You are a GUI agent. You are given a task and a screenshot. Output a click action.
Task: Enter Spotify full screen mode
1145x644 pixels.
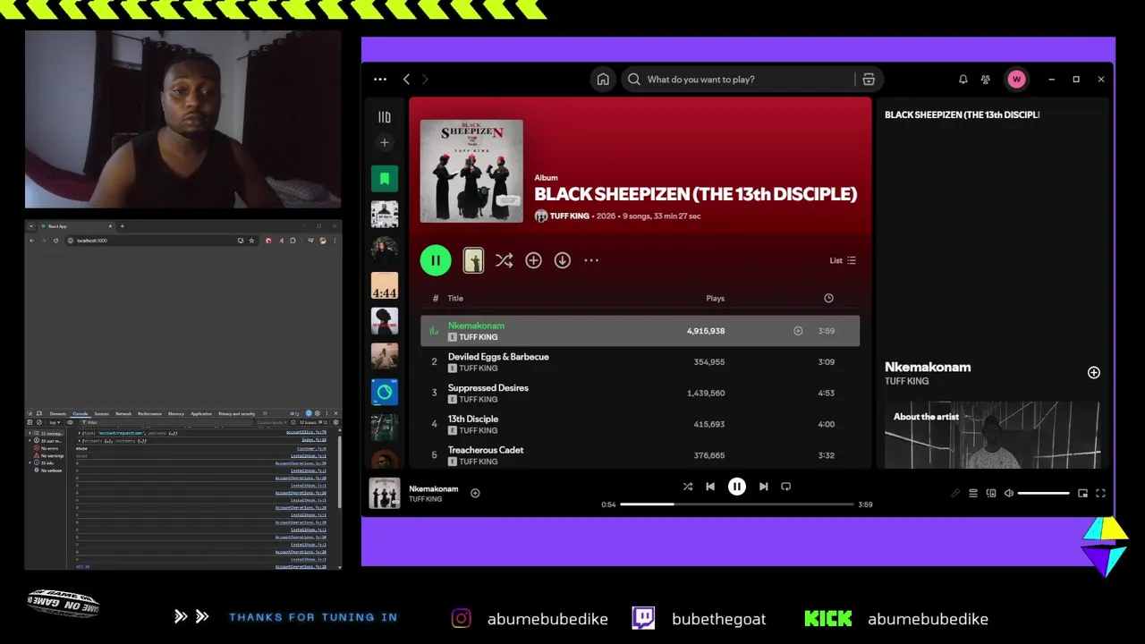(x=1100, y=493)
